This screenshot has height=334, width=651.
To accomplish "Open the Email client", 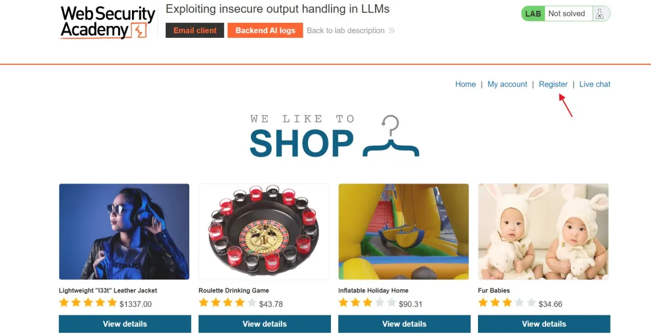I will pos(195,30).
